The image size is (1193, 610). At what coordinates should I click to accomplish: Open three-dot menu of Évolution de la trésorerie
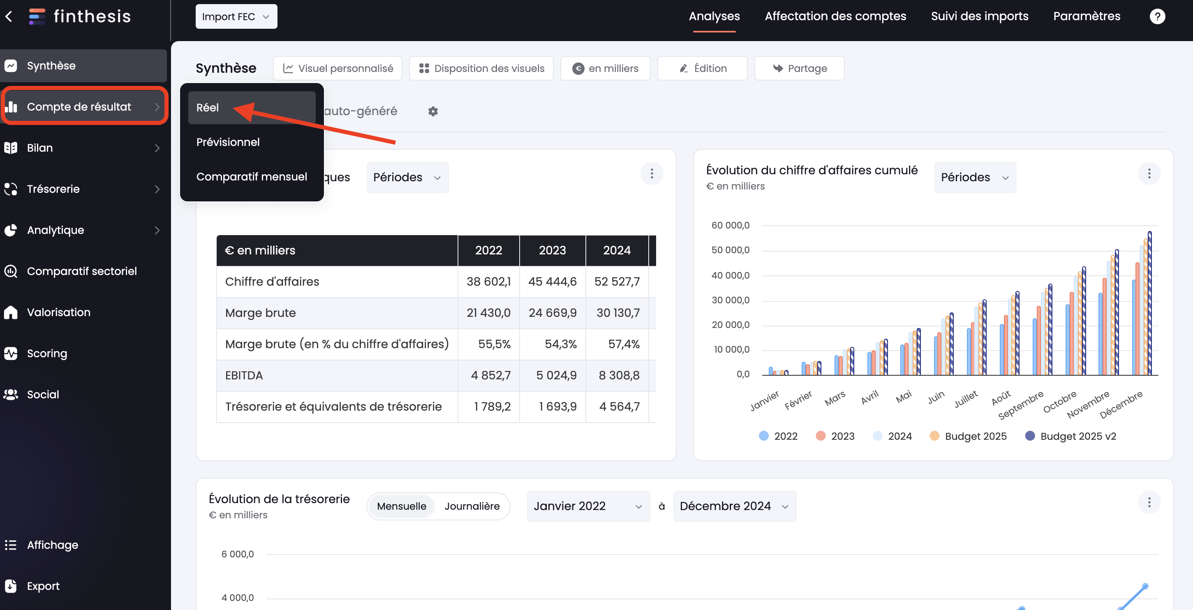[x=1149, y=503]
